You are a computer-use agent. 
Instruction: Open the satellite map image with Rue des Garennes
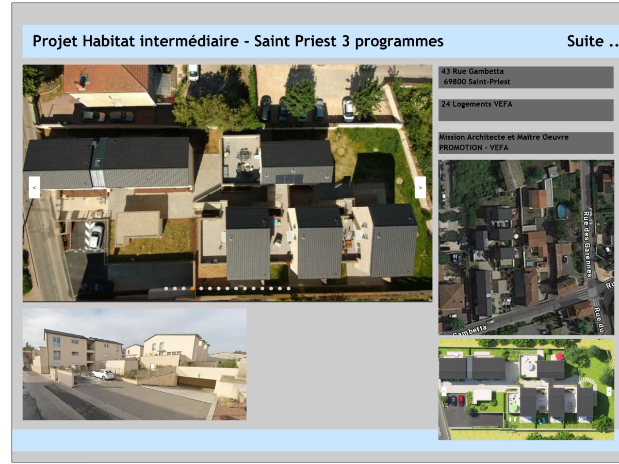coord(526,247)
